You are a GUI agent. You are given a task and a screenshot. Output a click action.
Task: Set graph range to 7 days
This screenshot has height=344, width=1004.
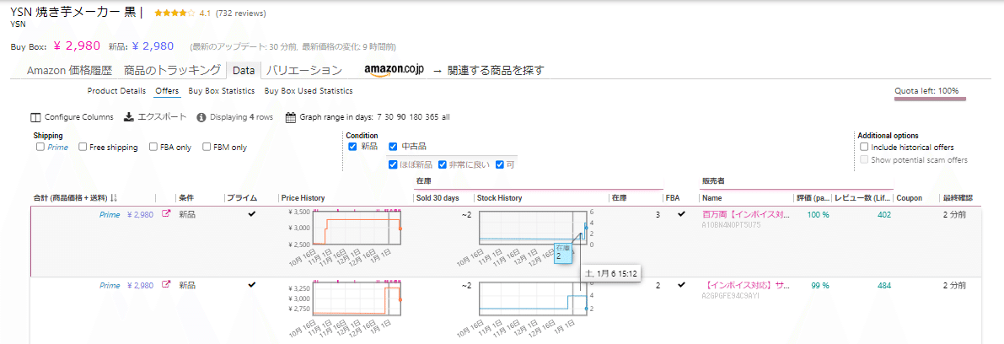379,117
